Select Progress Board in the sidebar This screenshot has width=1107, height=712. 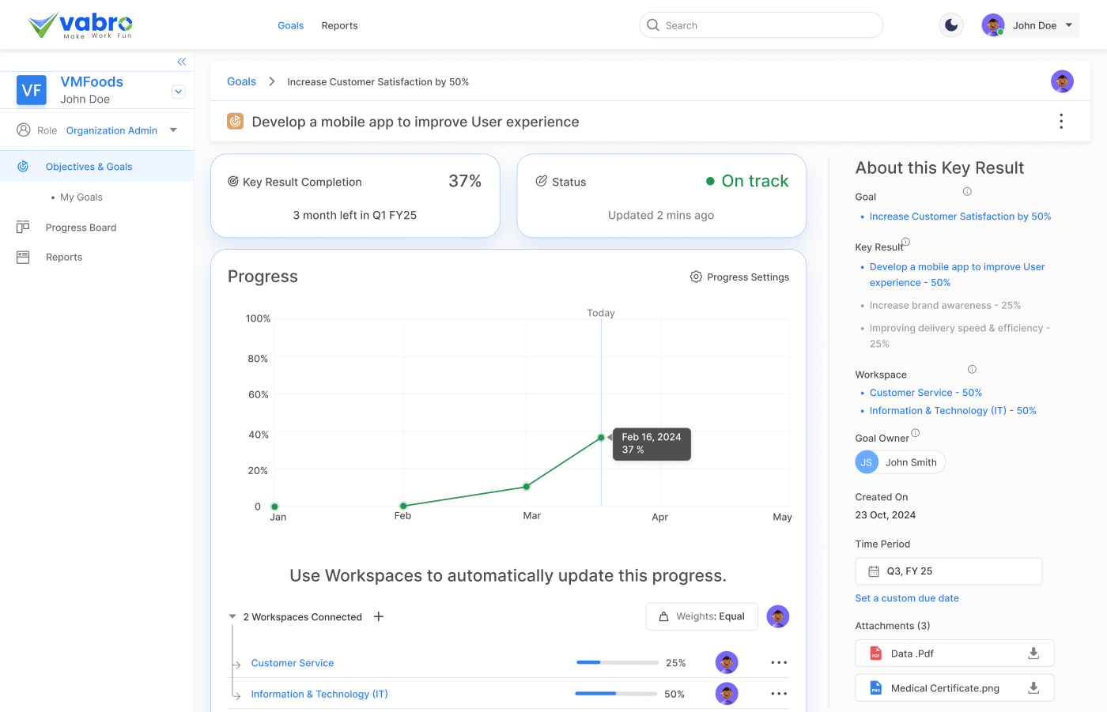(81, 228)
